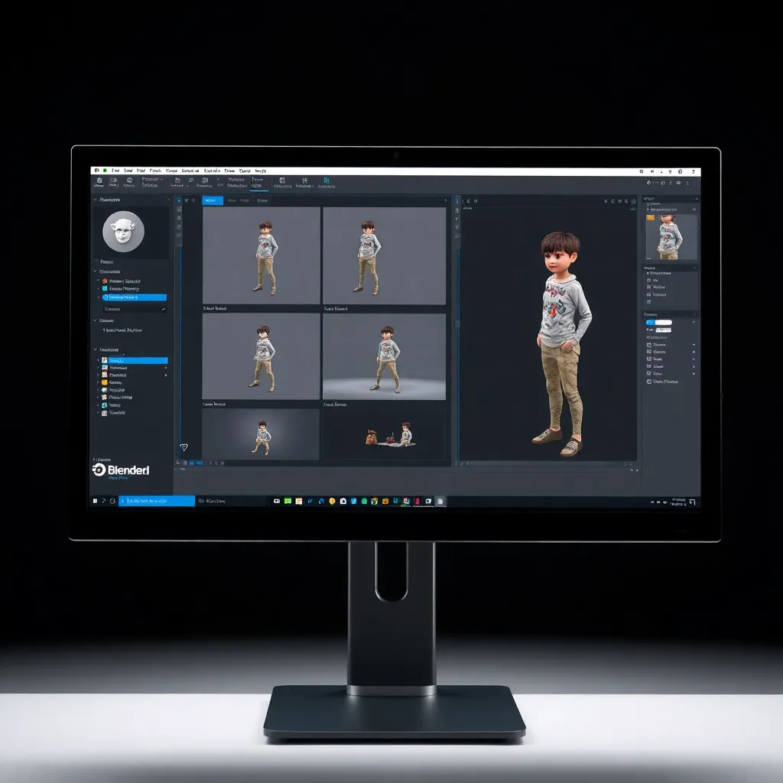The width and height of the screenshot is (783, 783).
Task: Toggle the blue switch in the right Options panel
Action: [x=649, y=322]
